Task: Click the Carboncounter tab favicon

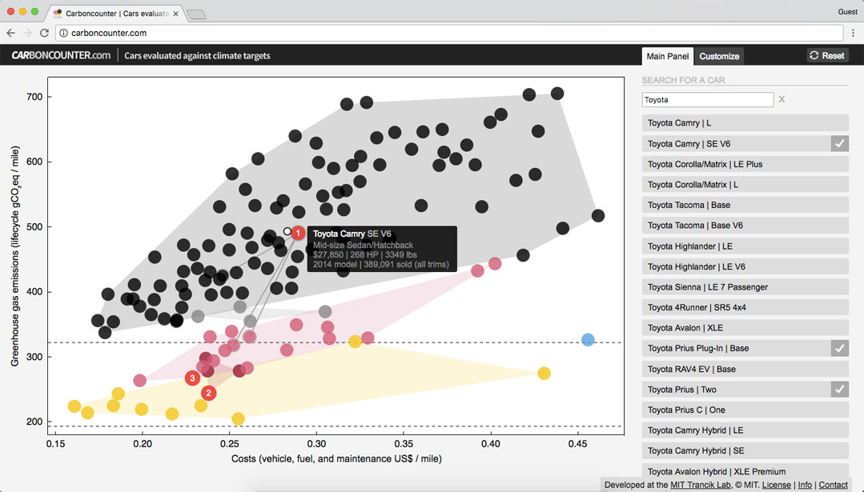Action: (x=58, y=14)
